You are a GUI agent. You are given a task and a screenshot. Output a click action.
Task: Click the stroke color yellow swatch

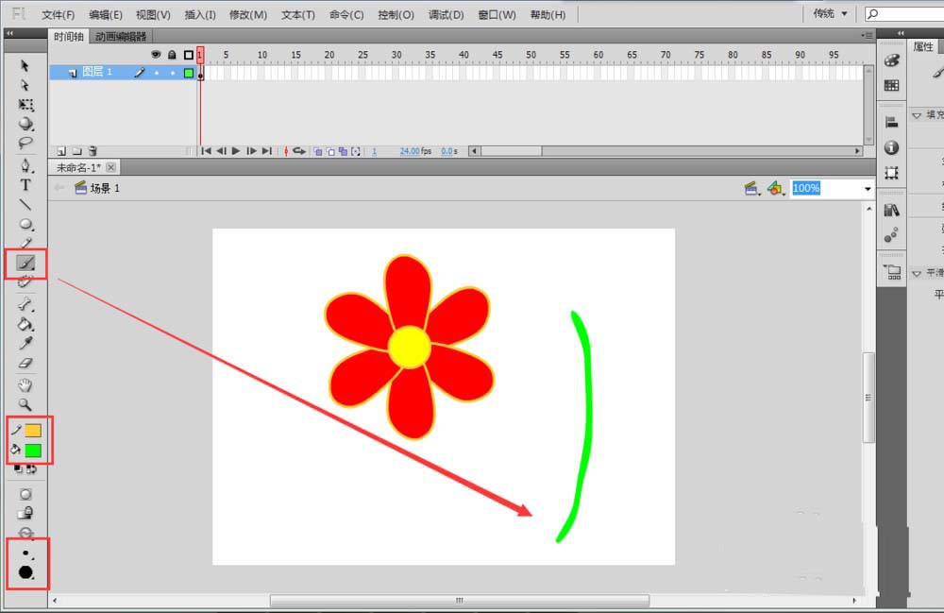[x=33, y=430]
